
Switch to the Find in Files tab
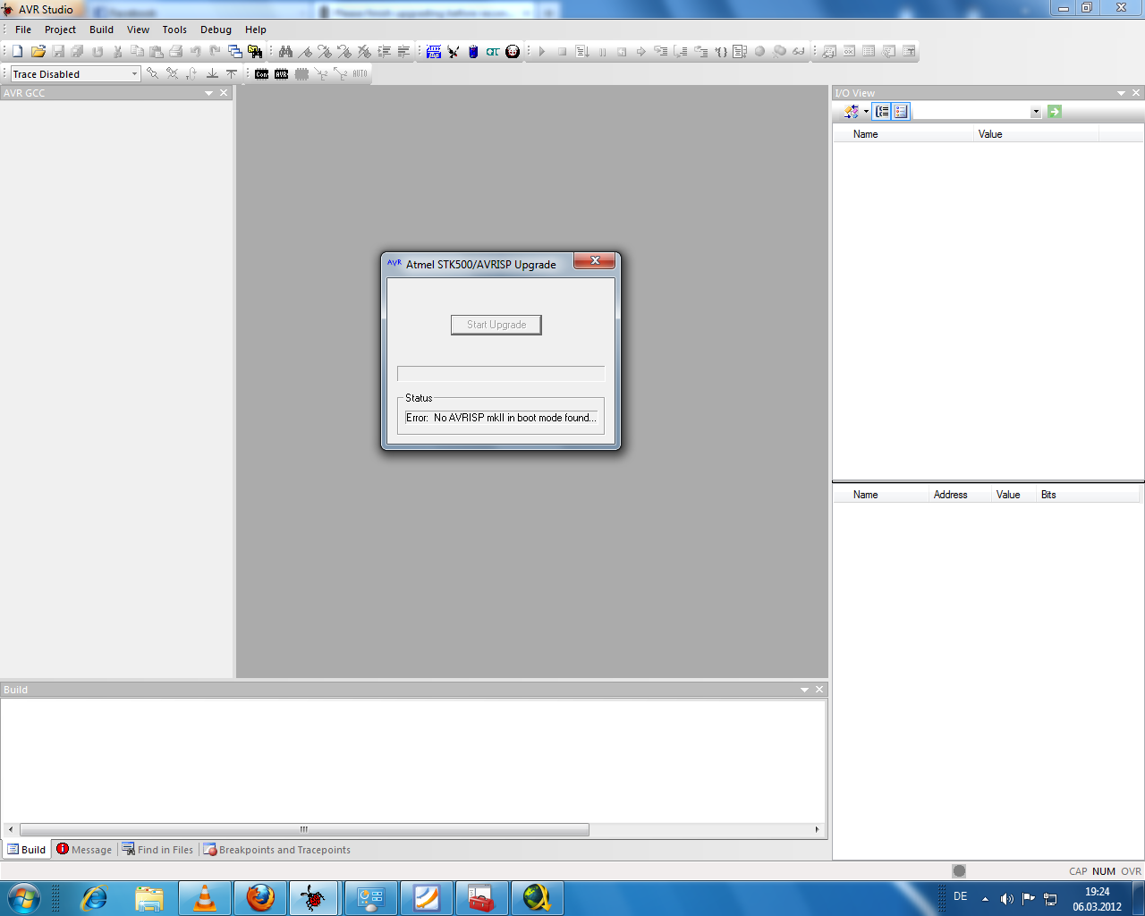pyautogui.click(x=157, y=850)
